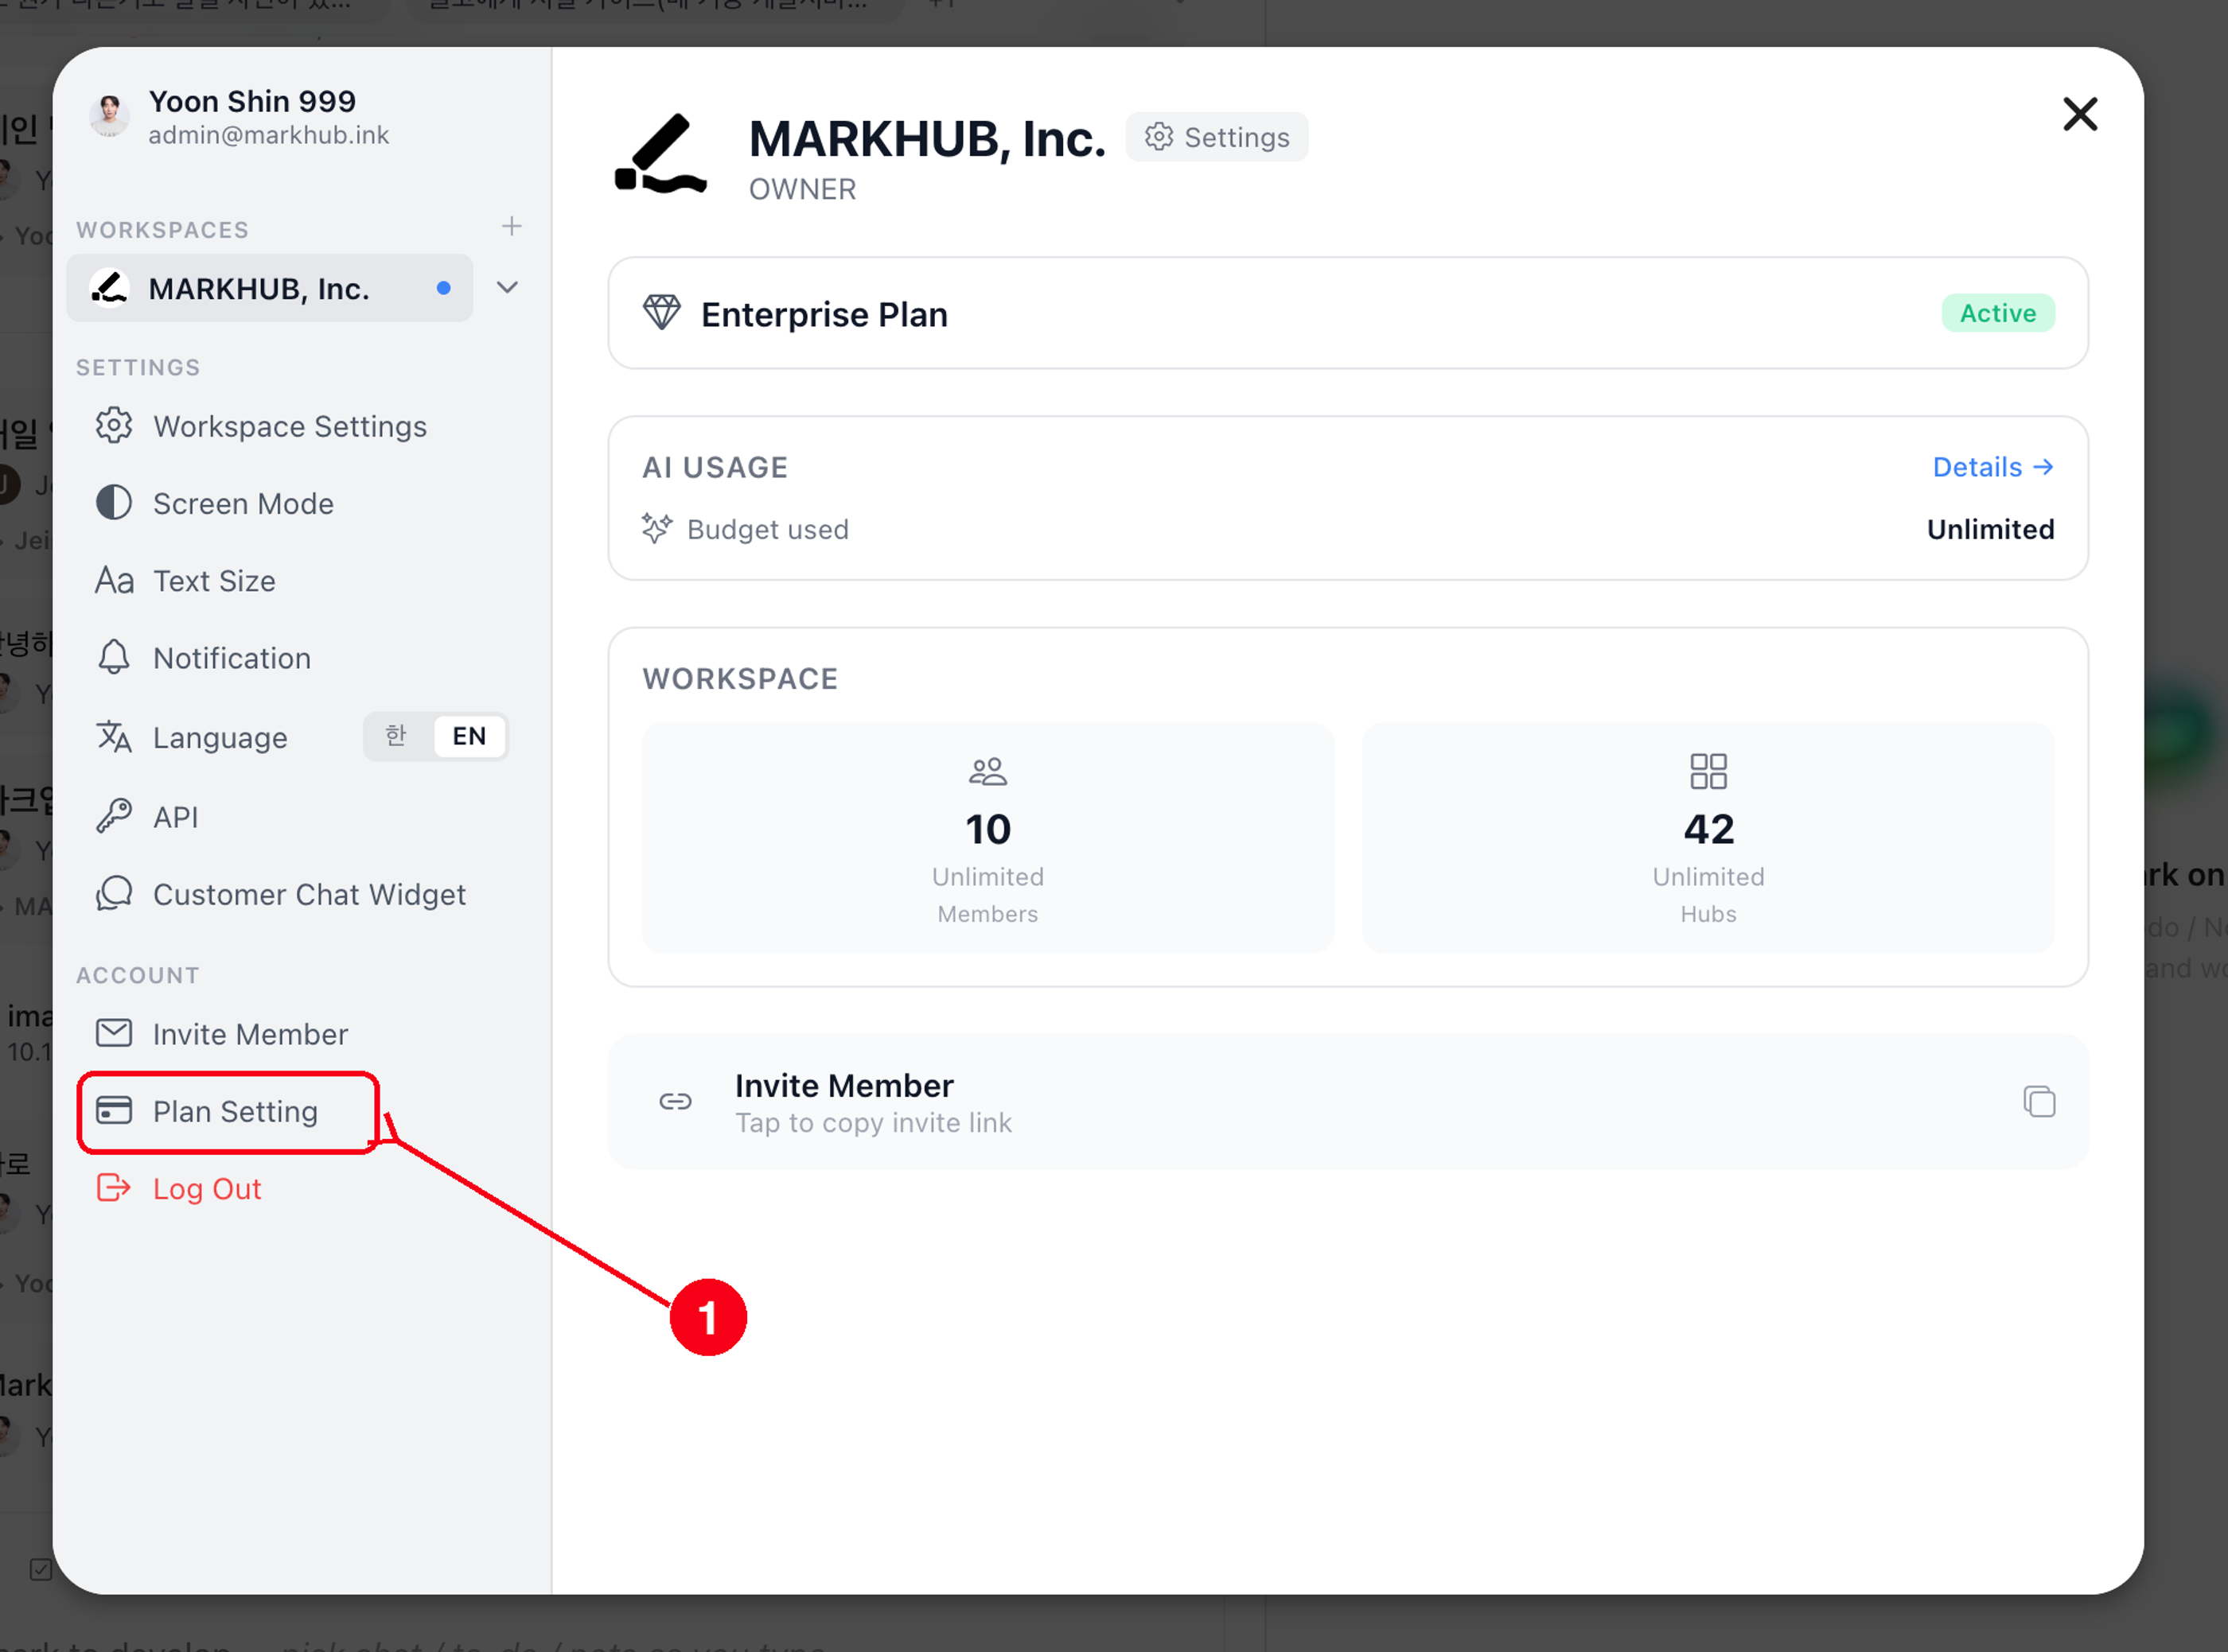Click the Screen Mode half-circle icon
This screenshot has width=2228, height=1652.
tap(114, 503)
